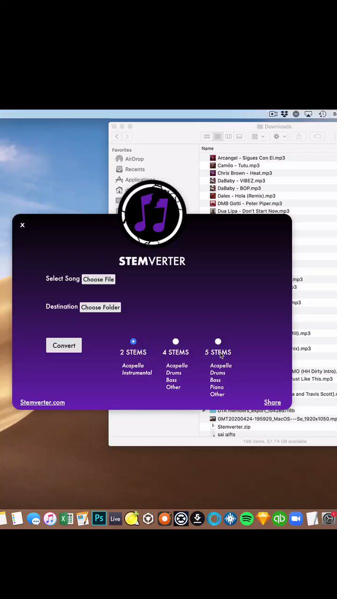Screen dimensions: 337x599
Task: Open 1Password menu bar icon
Action: tap(296, 114)
